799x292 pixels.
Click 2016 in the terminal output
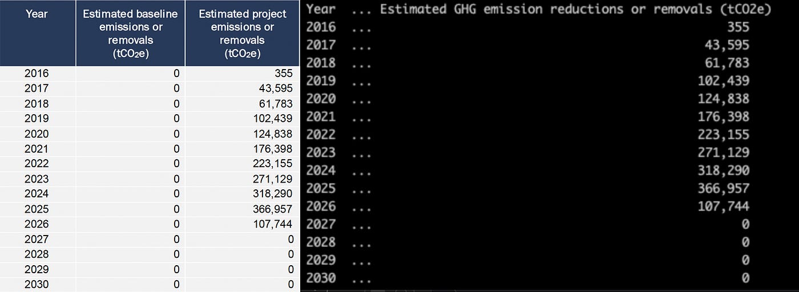[x=321, y=27]
